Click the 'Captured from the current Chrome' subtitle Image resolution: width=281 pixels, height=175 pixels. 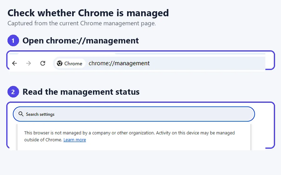pos(82,23)
